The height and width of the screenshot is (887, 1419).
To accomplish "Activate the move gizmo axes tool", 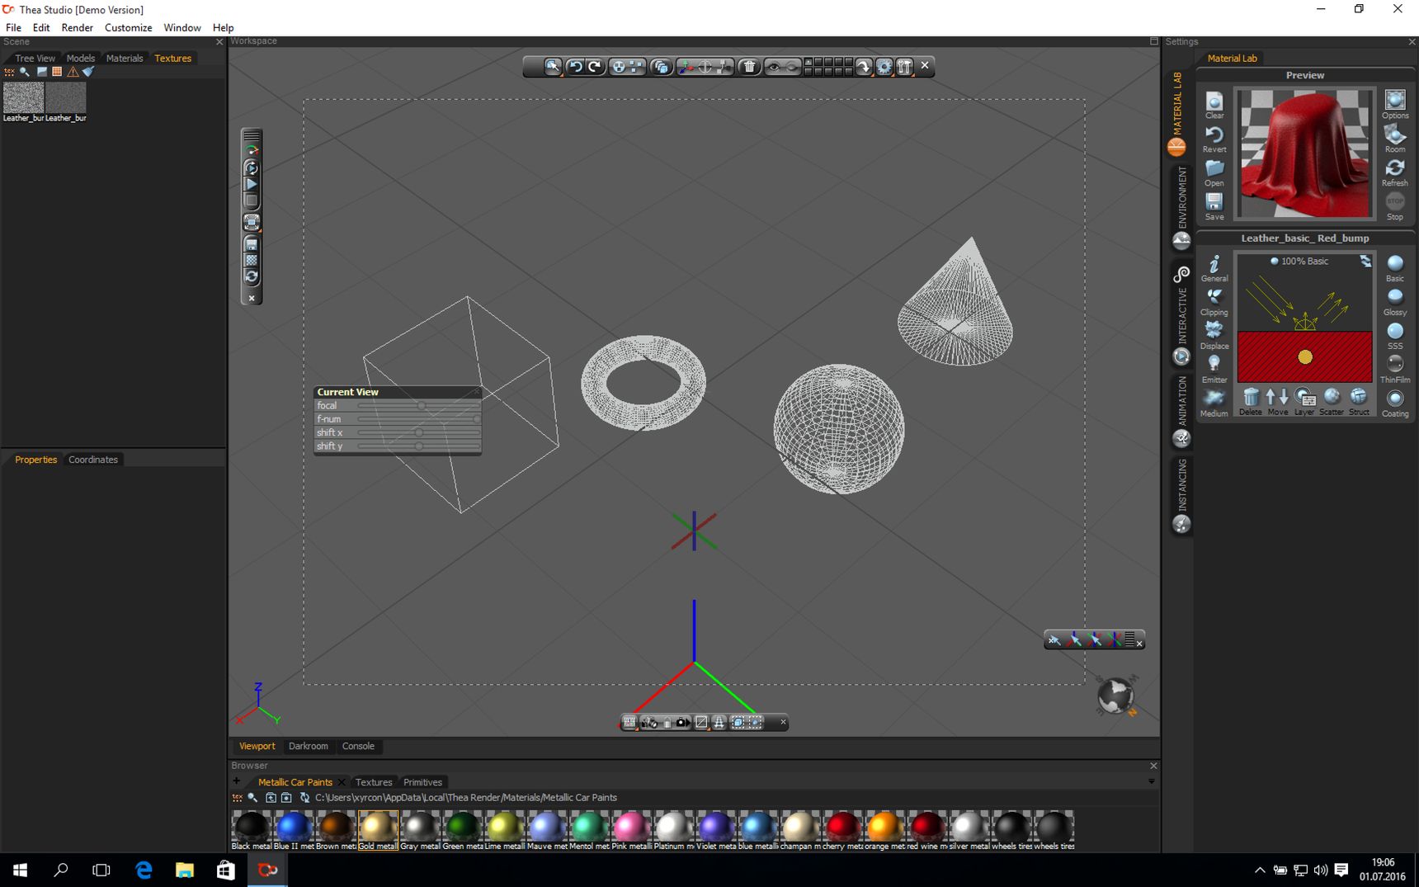I will 686,66.
